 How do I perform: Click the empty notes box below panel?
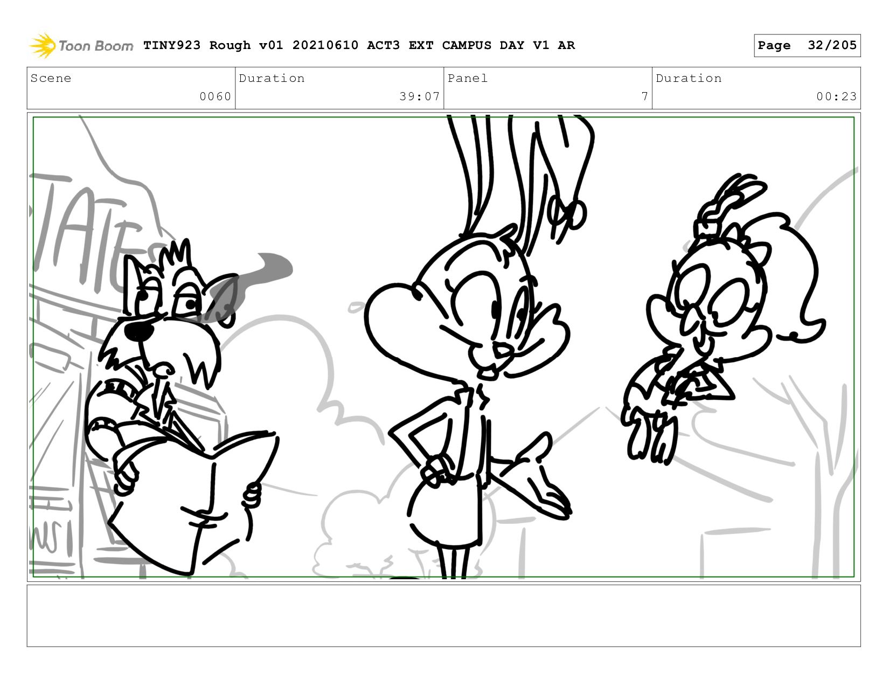click(443, 616)
